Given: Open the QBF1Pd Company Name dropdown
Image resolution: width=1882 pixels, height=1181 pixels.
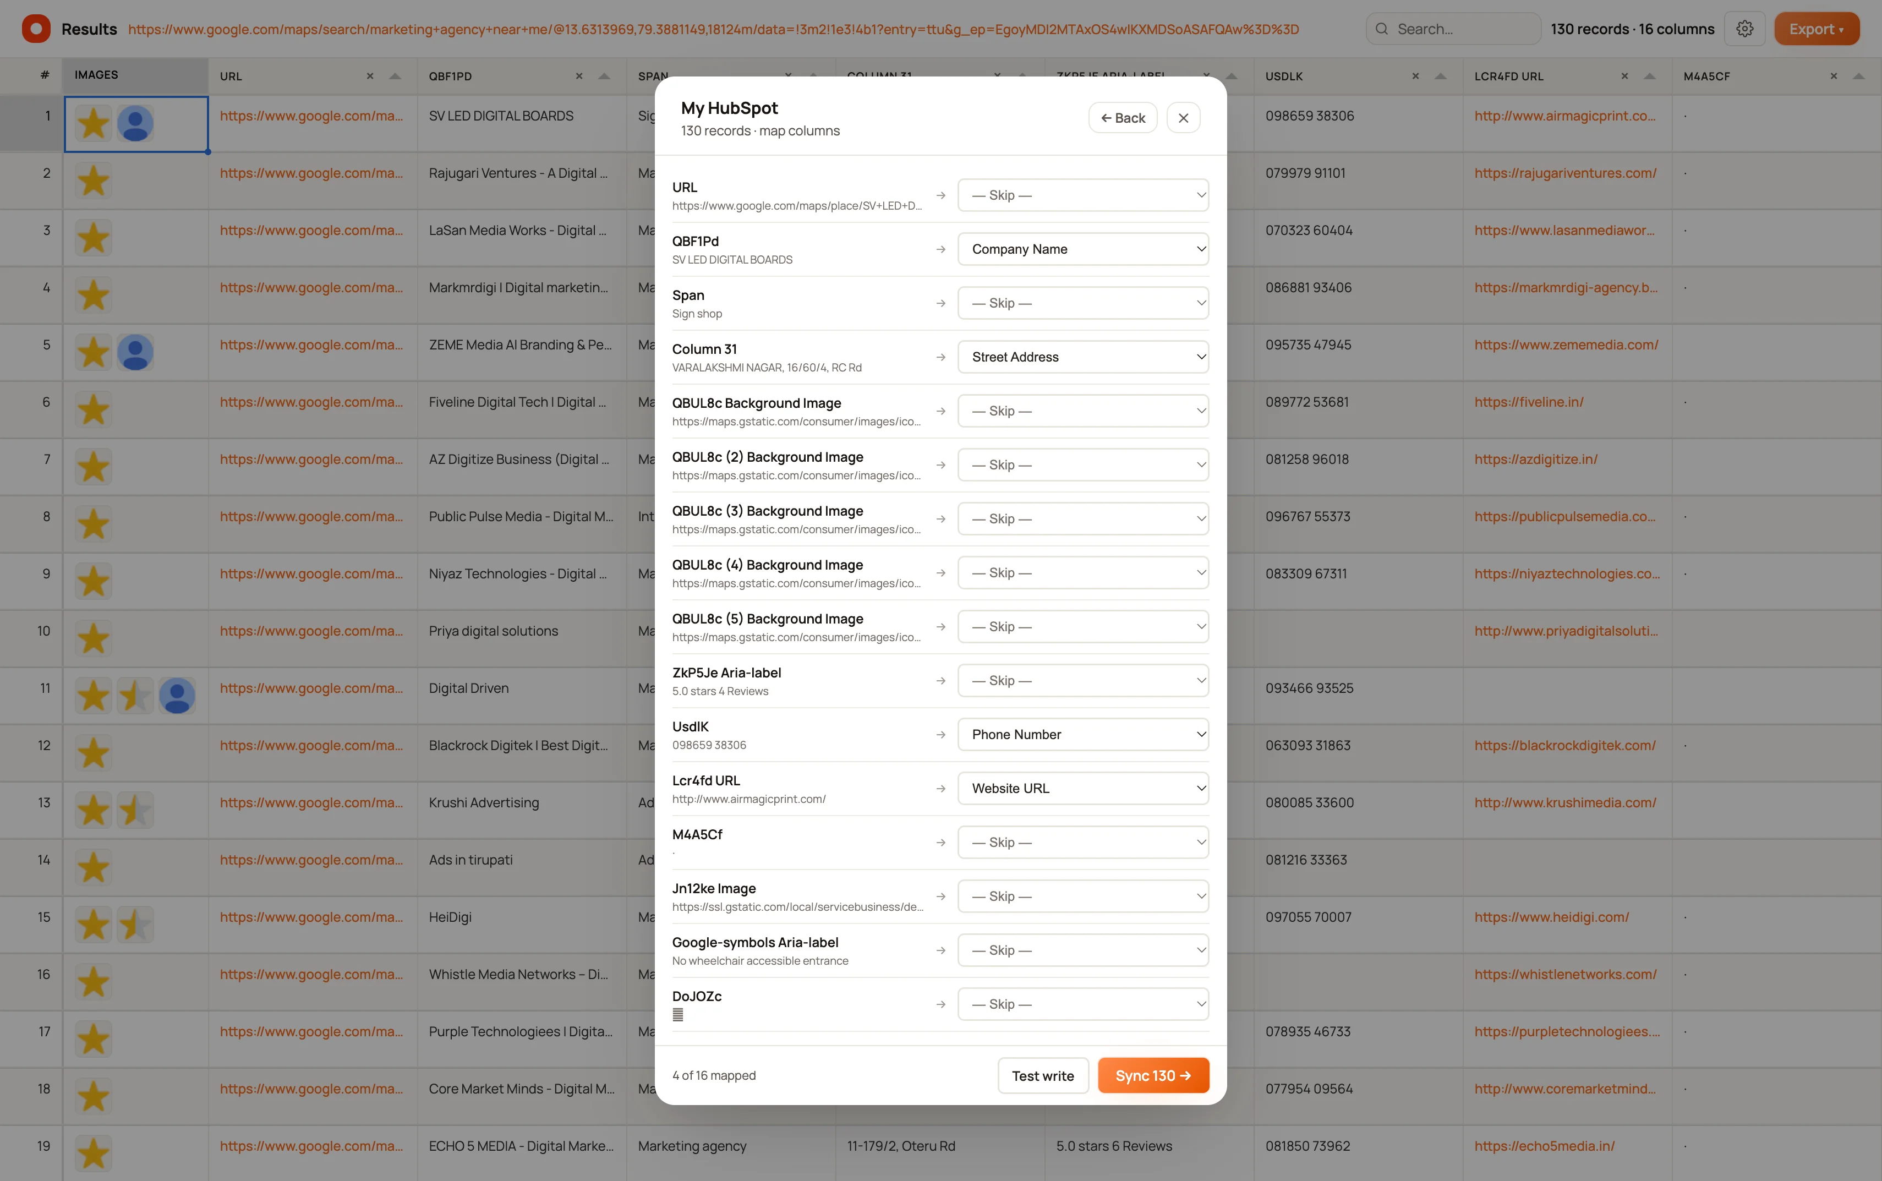Looking at the screenshot, I should click(x=1083, y=249).
